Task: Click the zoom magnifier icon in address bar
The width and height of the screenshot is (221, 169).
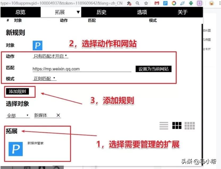Action: (137, 3)
